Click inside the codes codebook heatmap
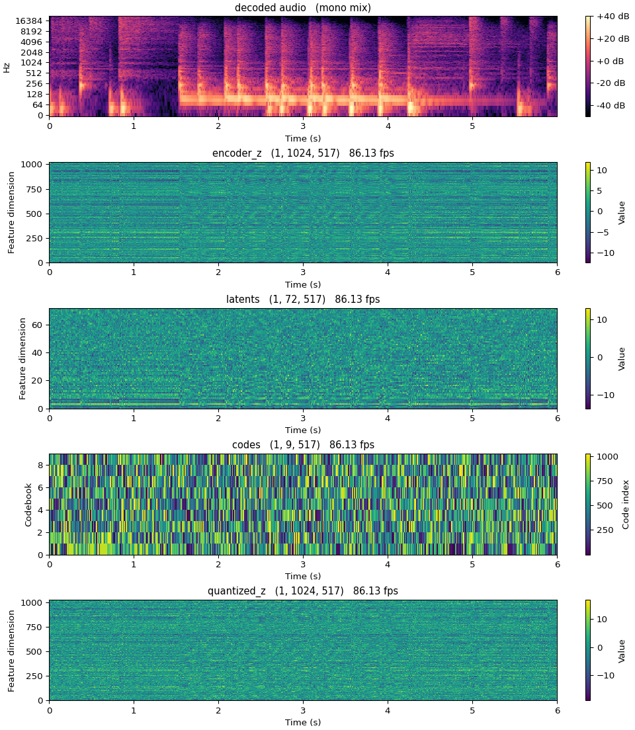Screen dimensions: 635x730 tap(304, 505)
